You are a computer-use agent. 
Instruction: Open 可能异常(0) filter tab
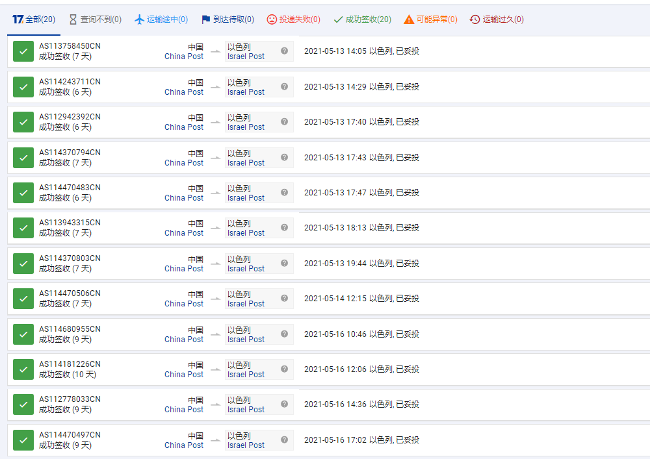[430, 19]
